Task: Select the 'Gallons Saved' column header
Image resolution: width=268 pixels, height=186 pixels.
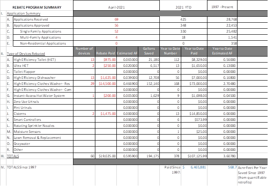Action: tap(149, 51)
